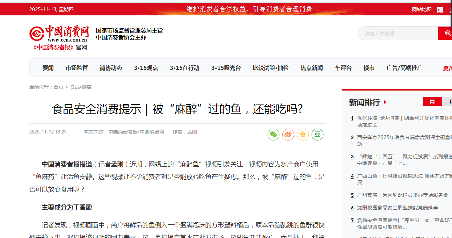Screen dimensions: 452x238
Task: Share article to Weibo icon
Action: (x=288, y=135)
